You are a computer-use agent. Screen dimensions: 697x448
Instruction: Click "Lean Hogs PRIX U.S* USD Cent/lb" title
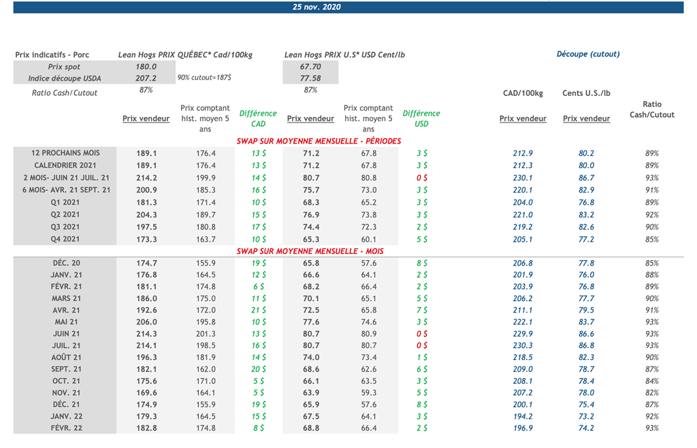(344, 54)
